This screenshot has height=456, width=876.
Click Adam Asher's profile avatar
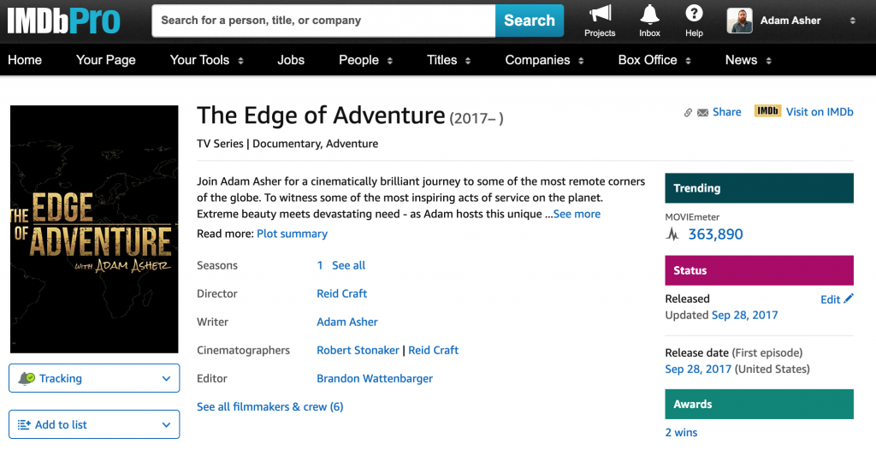(739, 21)
